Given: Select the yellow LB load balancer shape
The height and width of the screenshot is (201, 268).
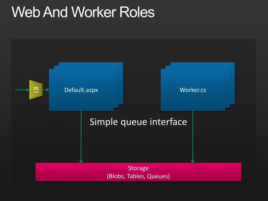Looking at the screenshot, I should (x=36, y=90).
